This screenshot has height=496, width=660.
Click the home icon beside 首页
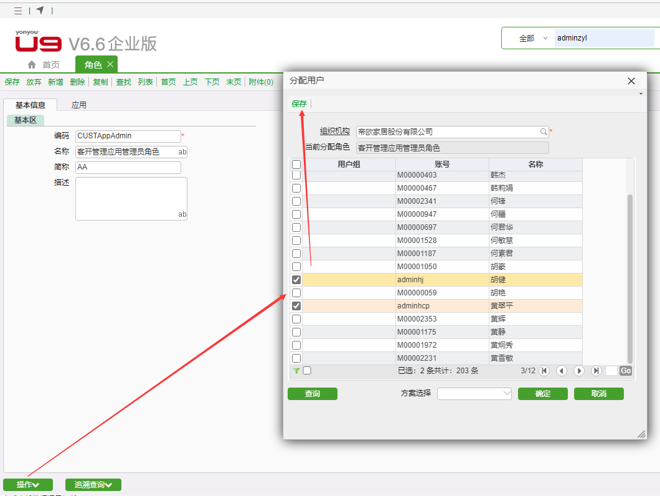click(32, 65)
